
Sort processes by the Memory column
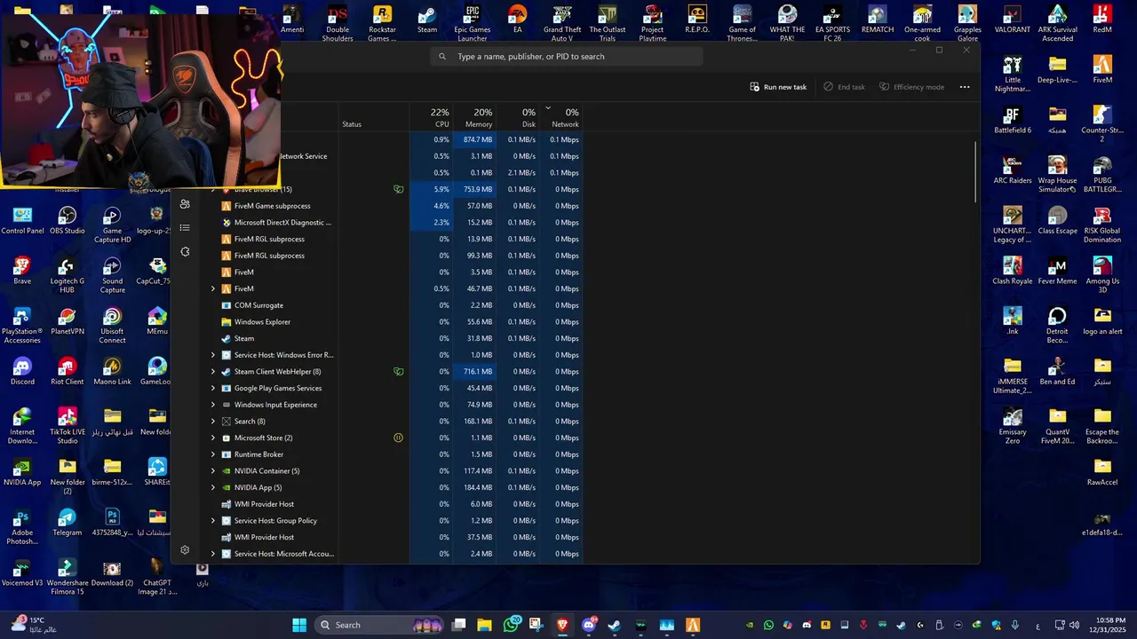coord(474,117)
